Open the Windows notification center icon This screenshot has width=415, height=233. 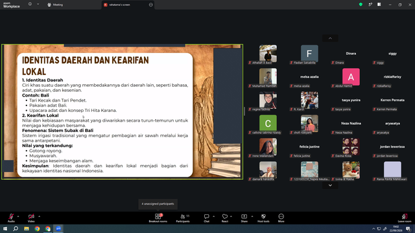tap(409, 228)
